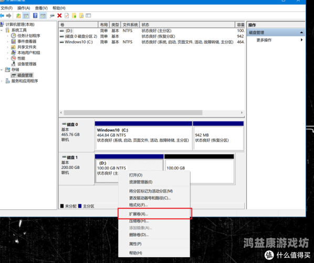Click the blue question mark Help icon
The height and width of the screenshot is (263, 314).
(35, 15)
